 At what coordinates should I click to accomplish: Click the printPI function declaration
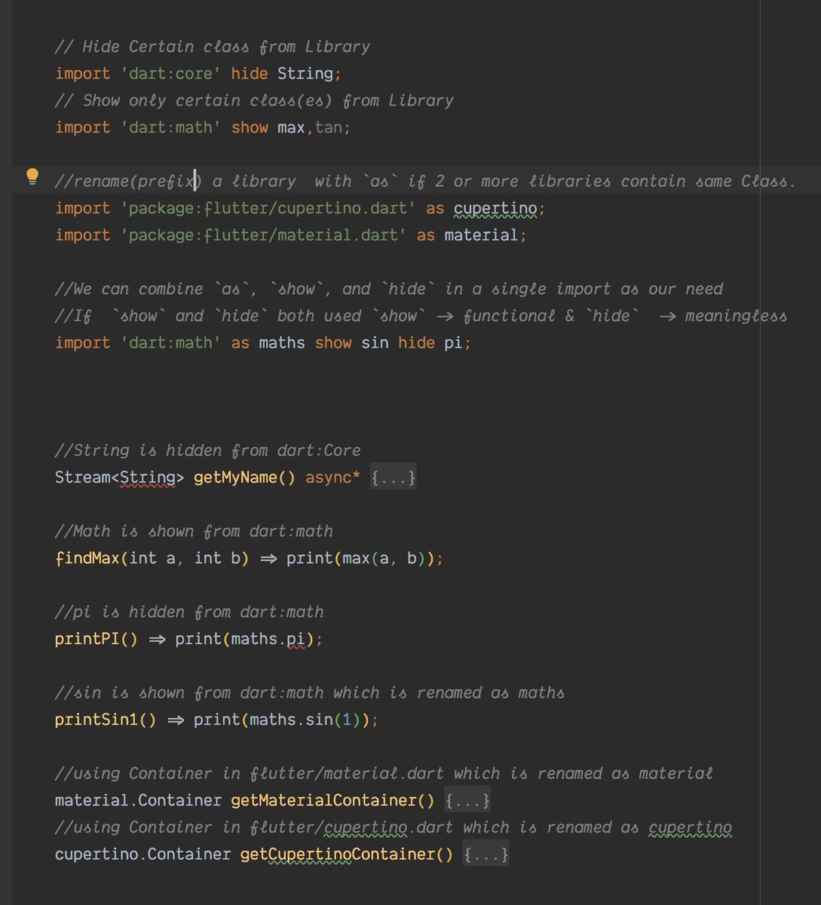[87, 639]
